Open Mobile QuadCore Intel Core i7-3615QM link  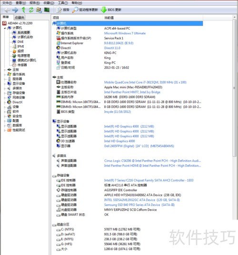tap(145, 82)
